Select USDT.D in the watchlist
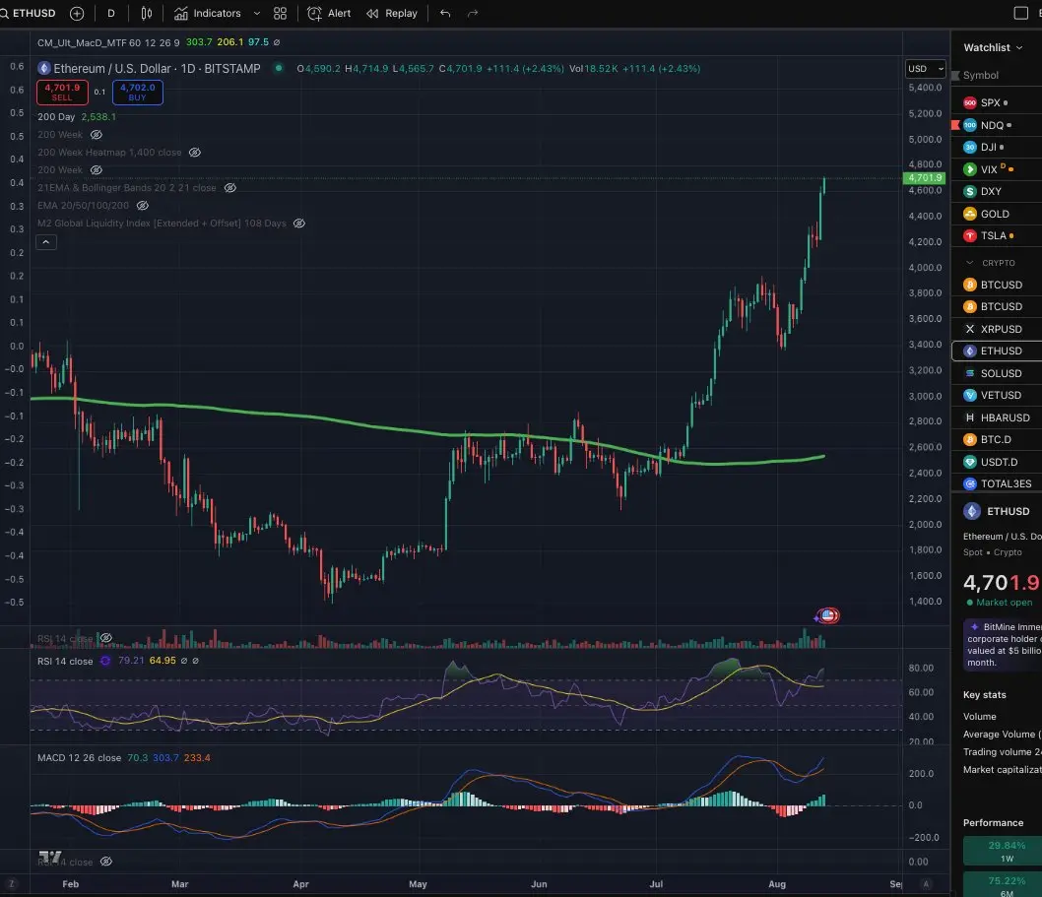This screenshot has width=1042, height=897. (x=997, y=462)
